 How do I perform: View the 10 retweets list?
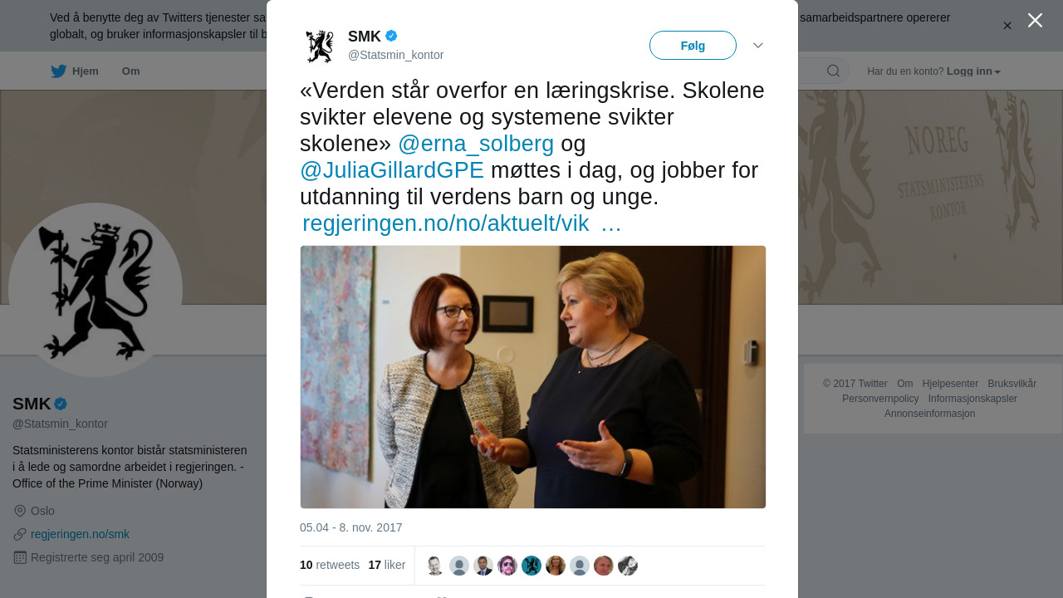click(x=330, y=565)
